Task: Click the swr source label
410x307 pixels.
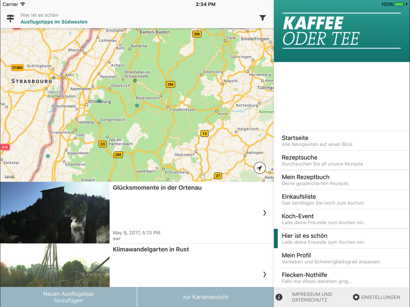Action: click(x=116, y=239)
